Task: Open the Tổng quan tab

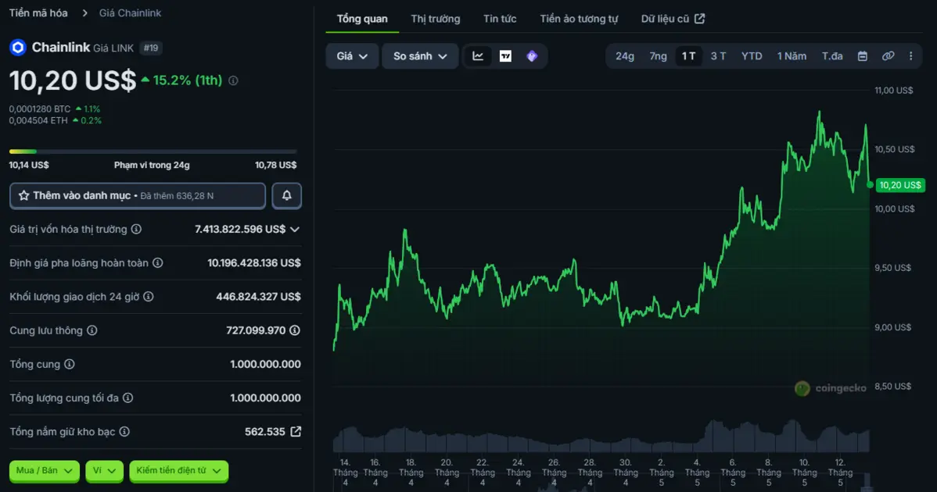Action: click(362, 19)
